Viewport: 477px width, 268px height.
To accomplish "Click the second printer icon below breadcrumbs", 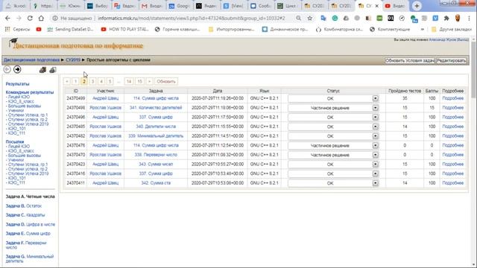I will coord(53,70).
